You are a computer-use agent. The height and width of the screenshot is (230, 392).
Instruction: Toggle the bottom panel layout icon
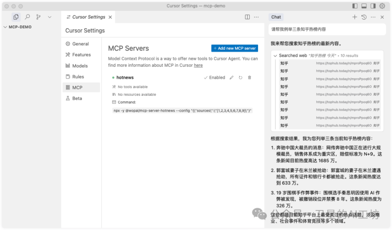(364, 6)
